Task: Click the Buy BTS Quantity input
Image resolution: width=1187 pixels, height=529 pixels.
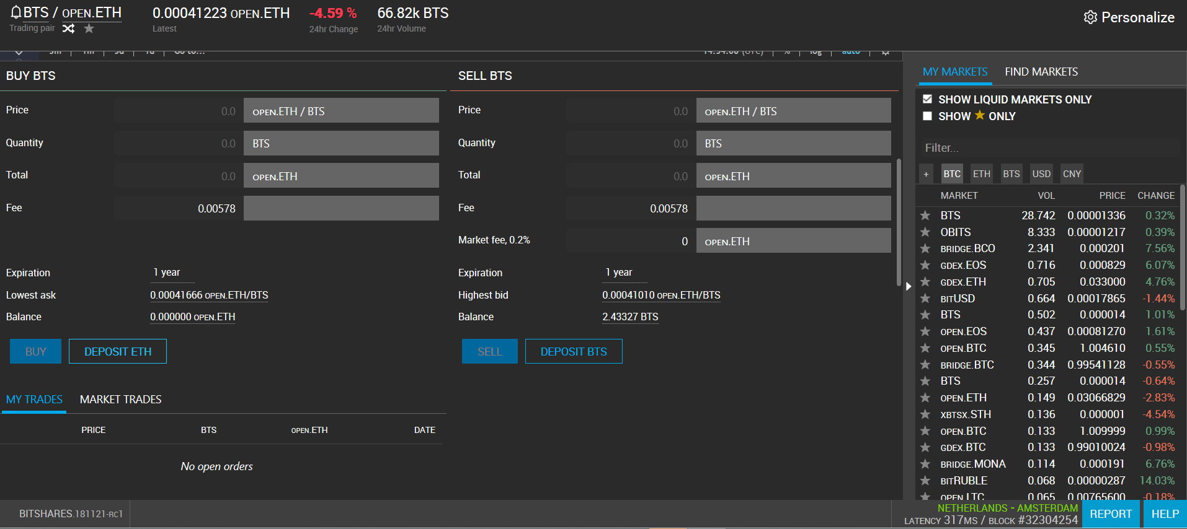Action: click(x=179, y=143)
